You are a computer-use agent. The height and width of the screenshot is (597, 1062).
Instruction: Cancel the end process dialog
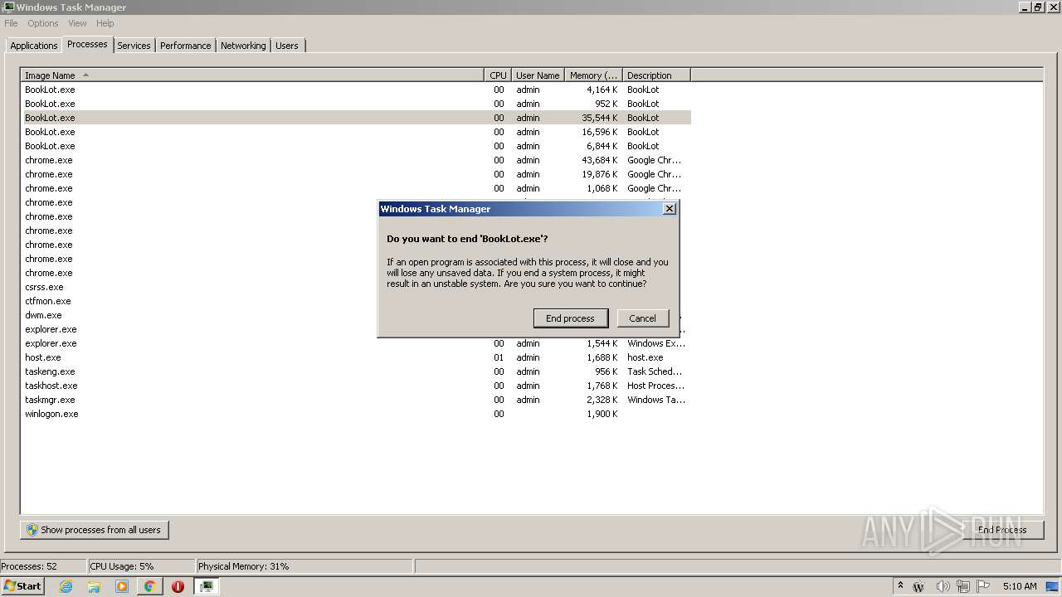[642, 318]
